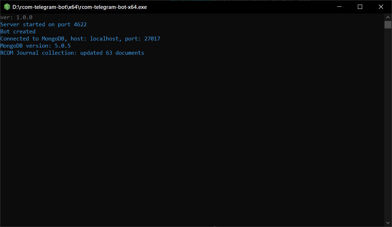Viewport: 392px width, 227px height.
Task: Click the "MongoDB version: 5.0.5" line
Action: (36, 46)
